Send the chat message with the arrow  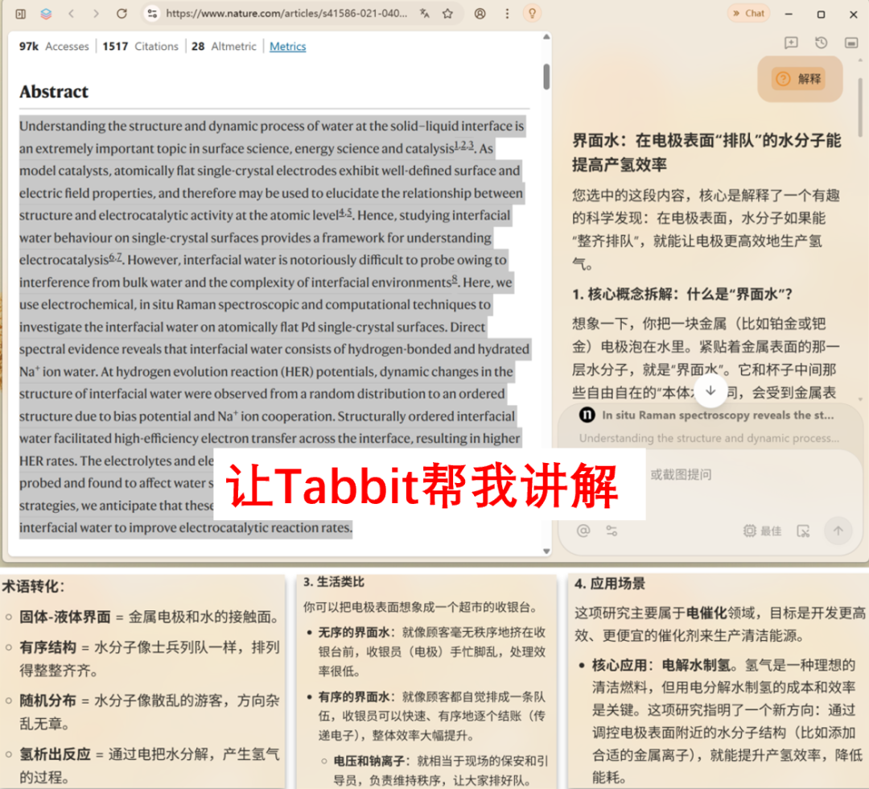[838, 531]
